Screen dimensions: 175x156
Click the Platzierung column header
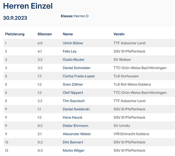(15, 34)
